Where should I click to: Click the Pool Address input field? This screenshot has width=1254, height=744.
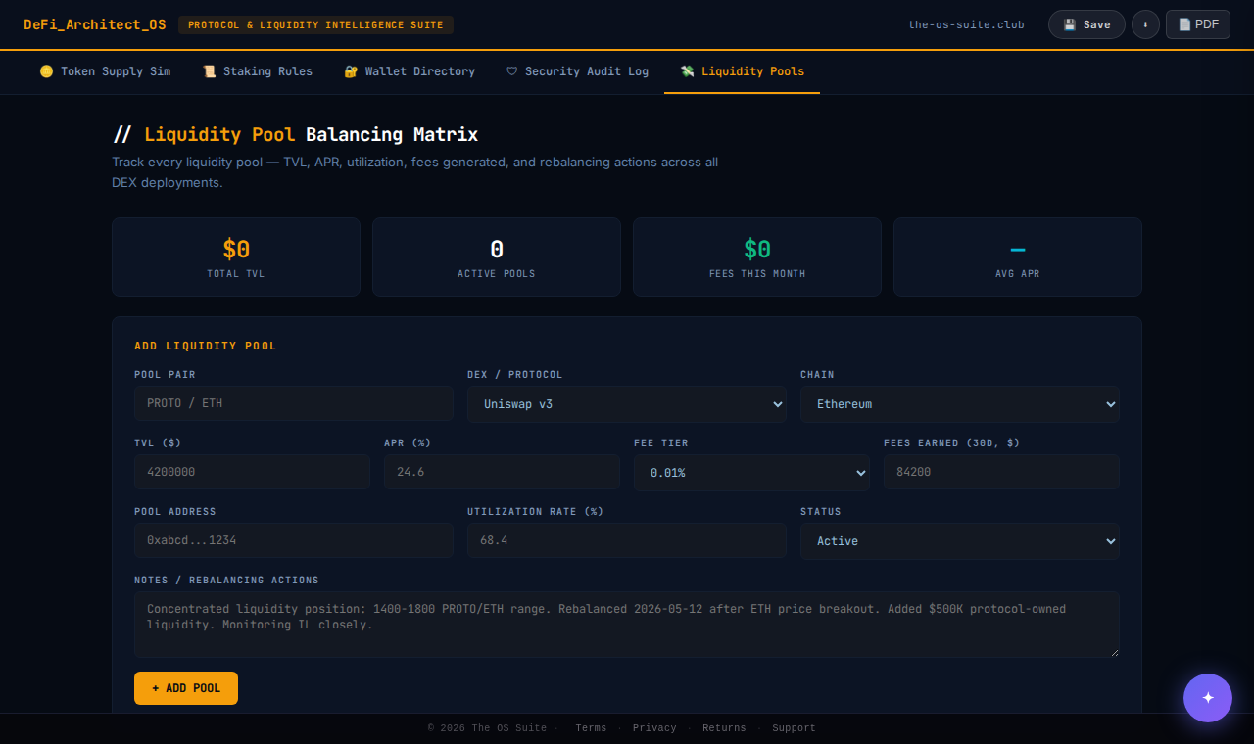click(294, 540)
